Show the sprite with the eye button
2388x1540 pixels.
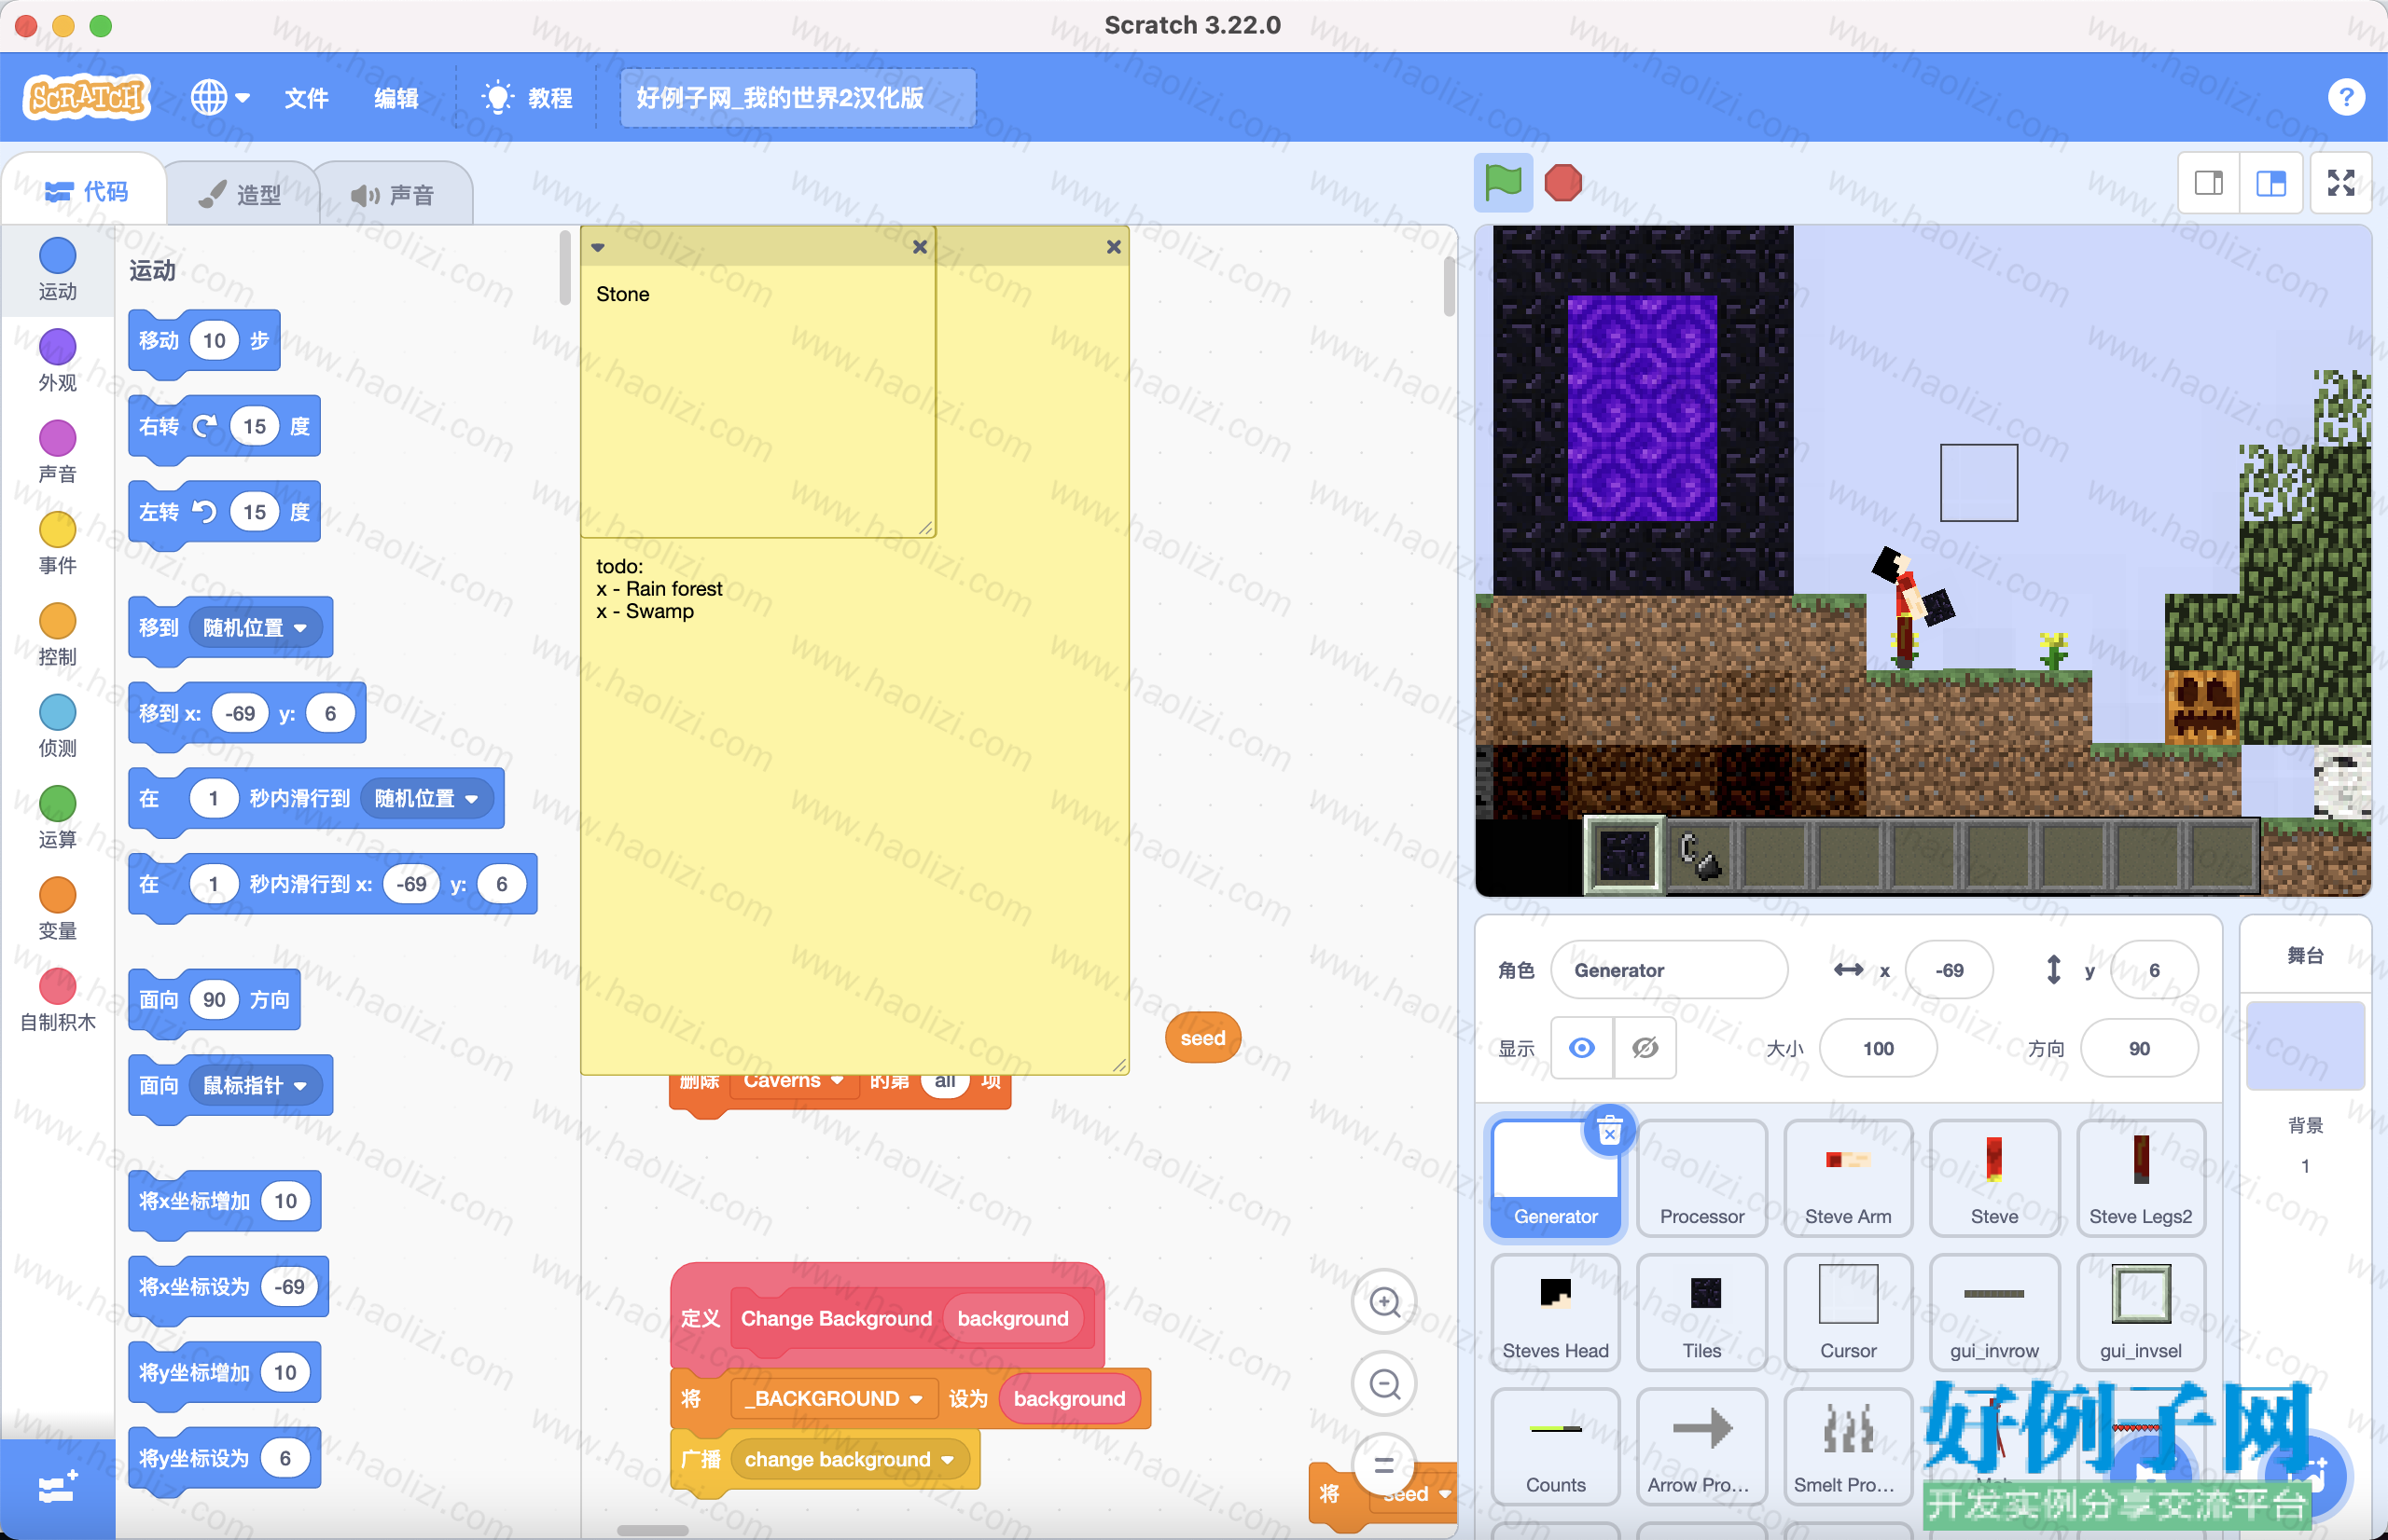tap(1582, 1048)
